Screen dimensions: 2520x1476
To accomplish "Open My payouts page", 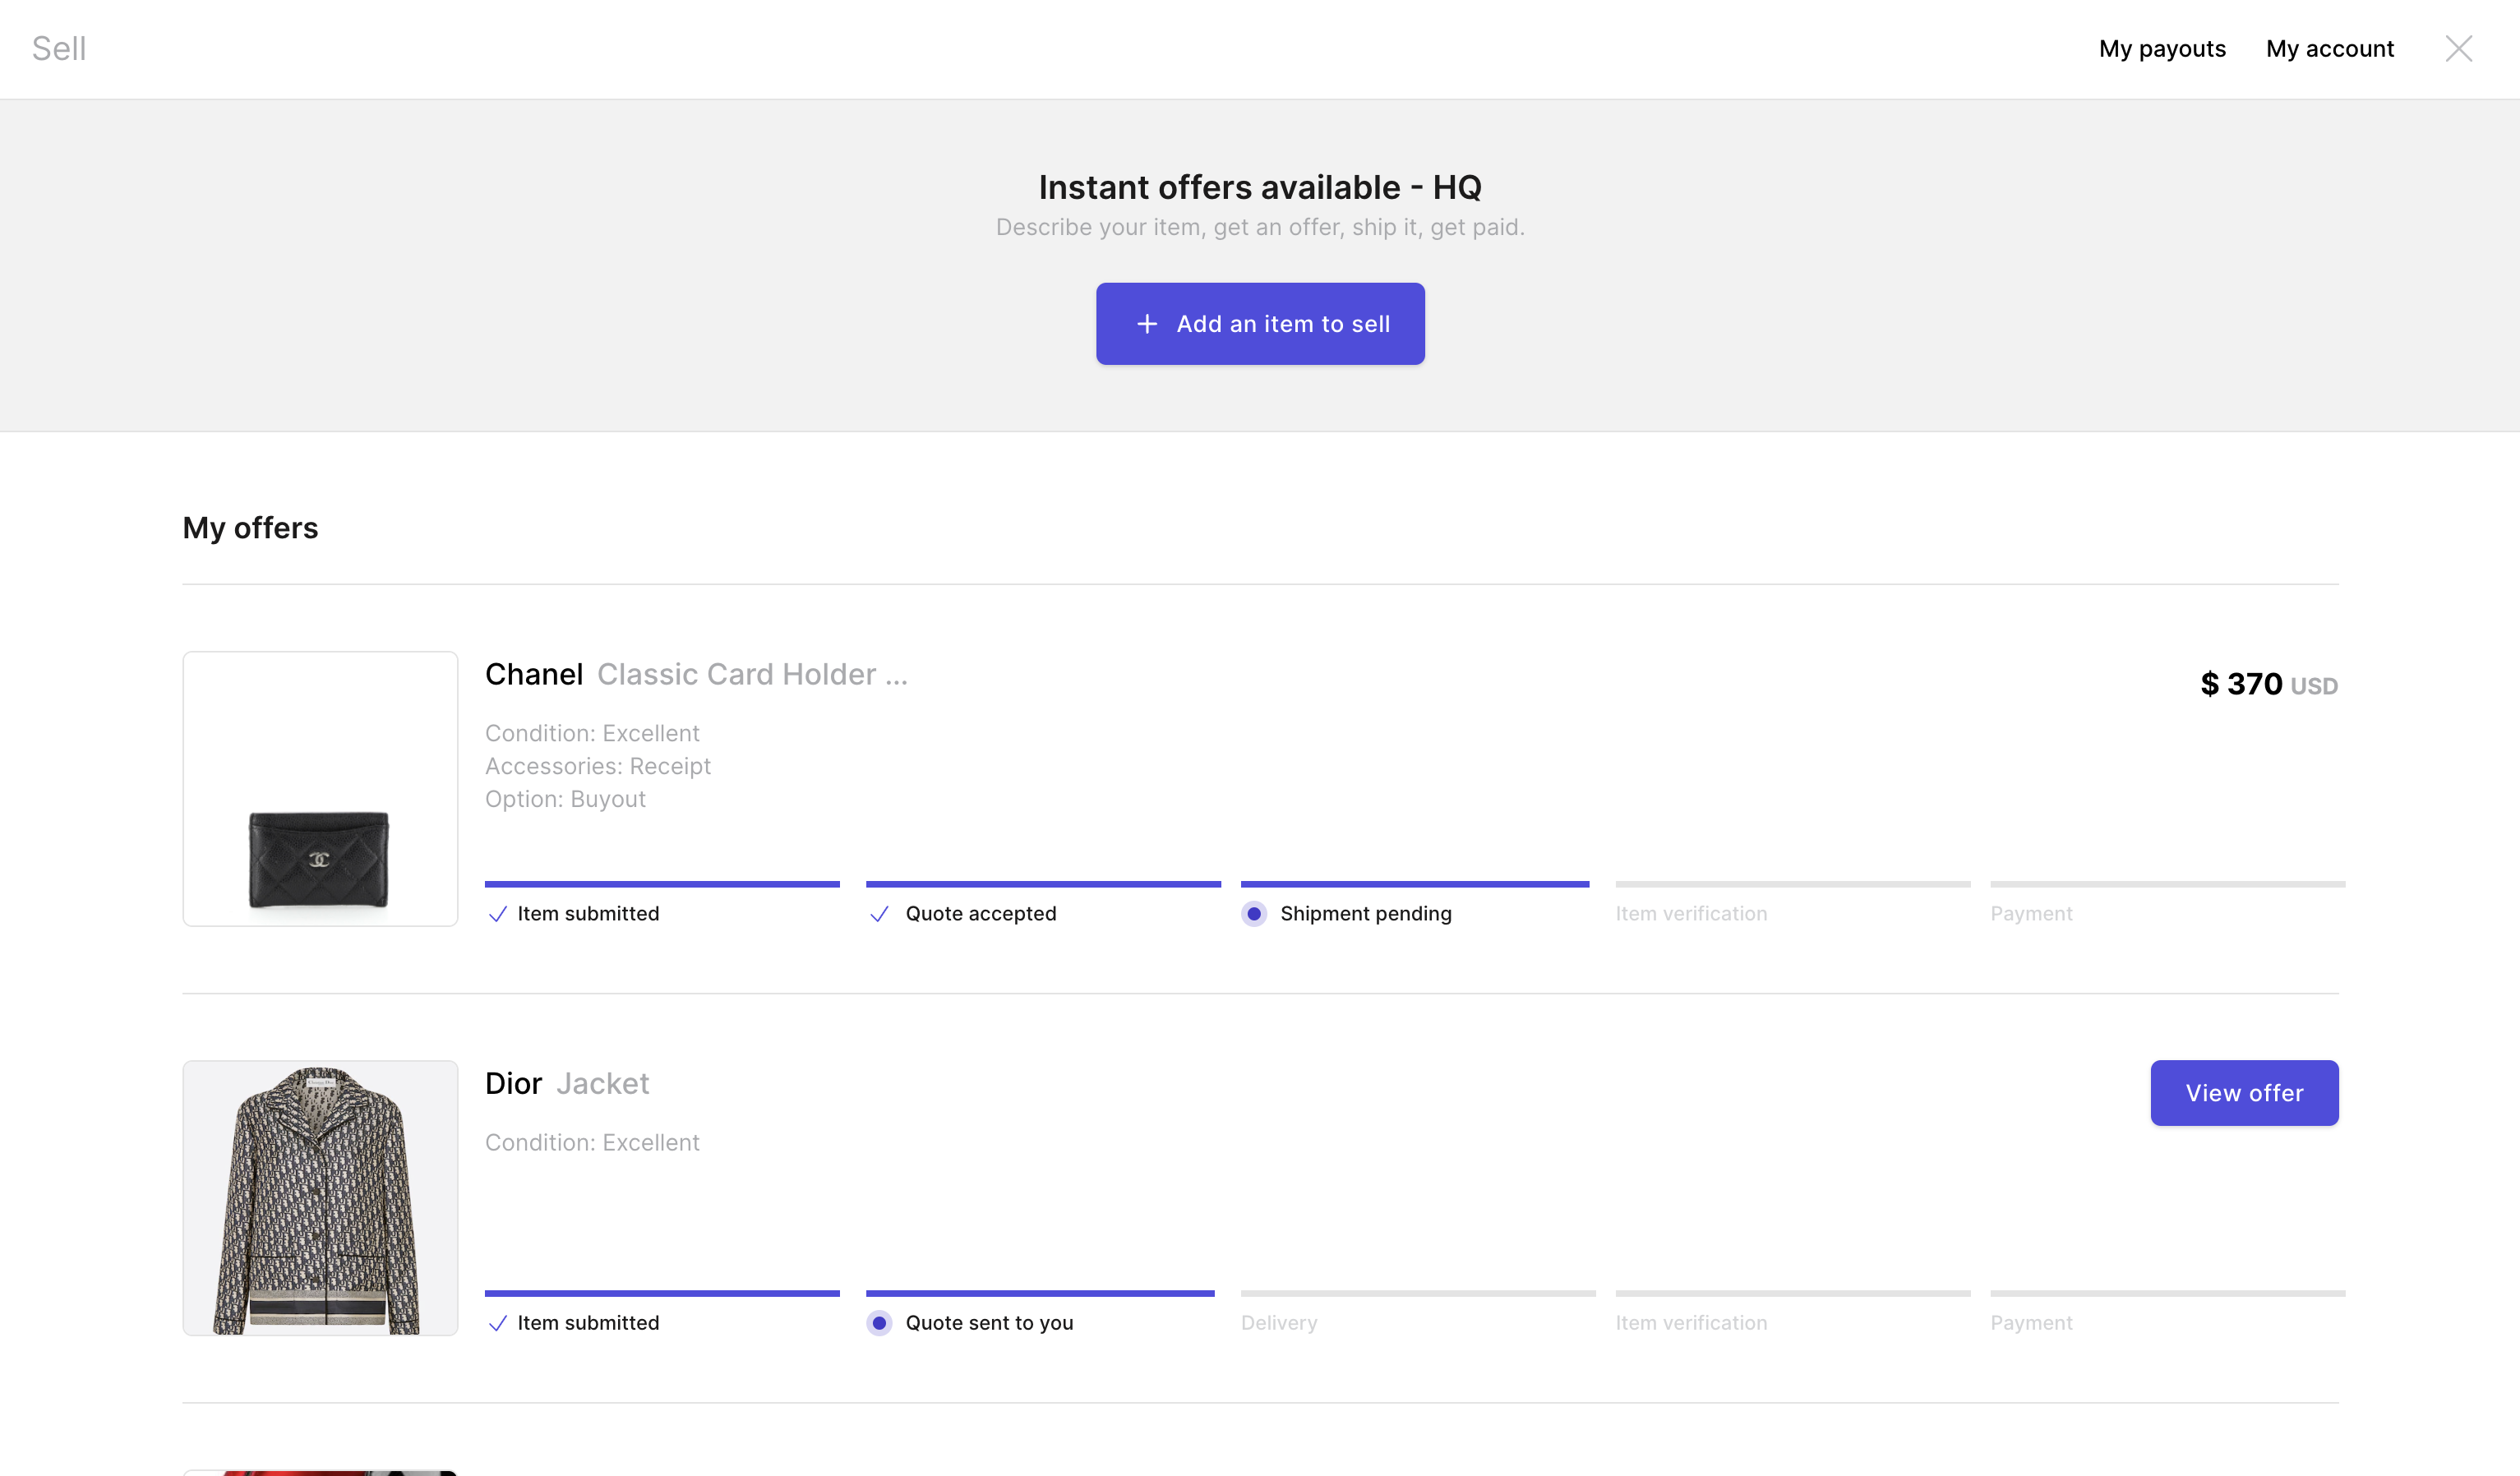I will 2162,49.
